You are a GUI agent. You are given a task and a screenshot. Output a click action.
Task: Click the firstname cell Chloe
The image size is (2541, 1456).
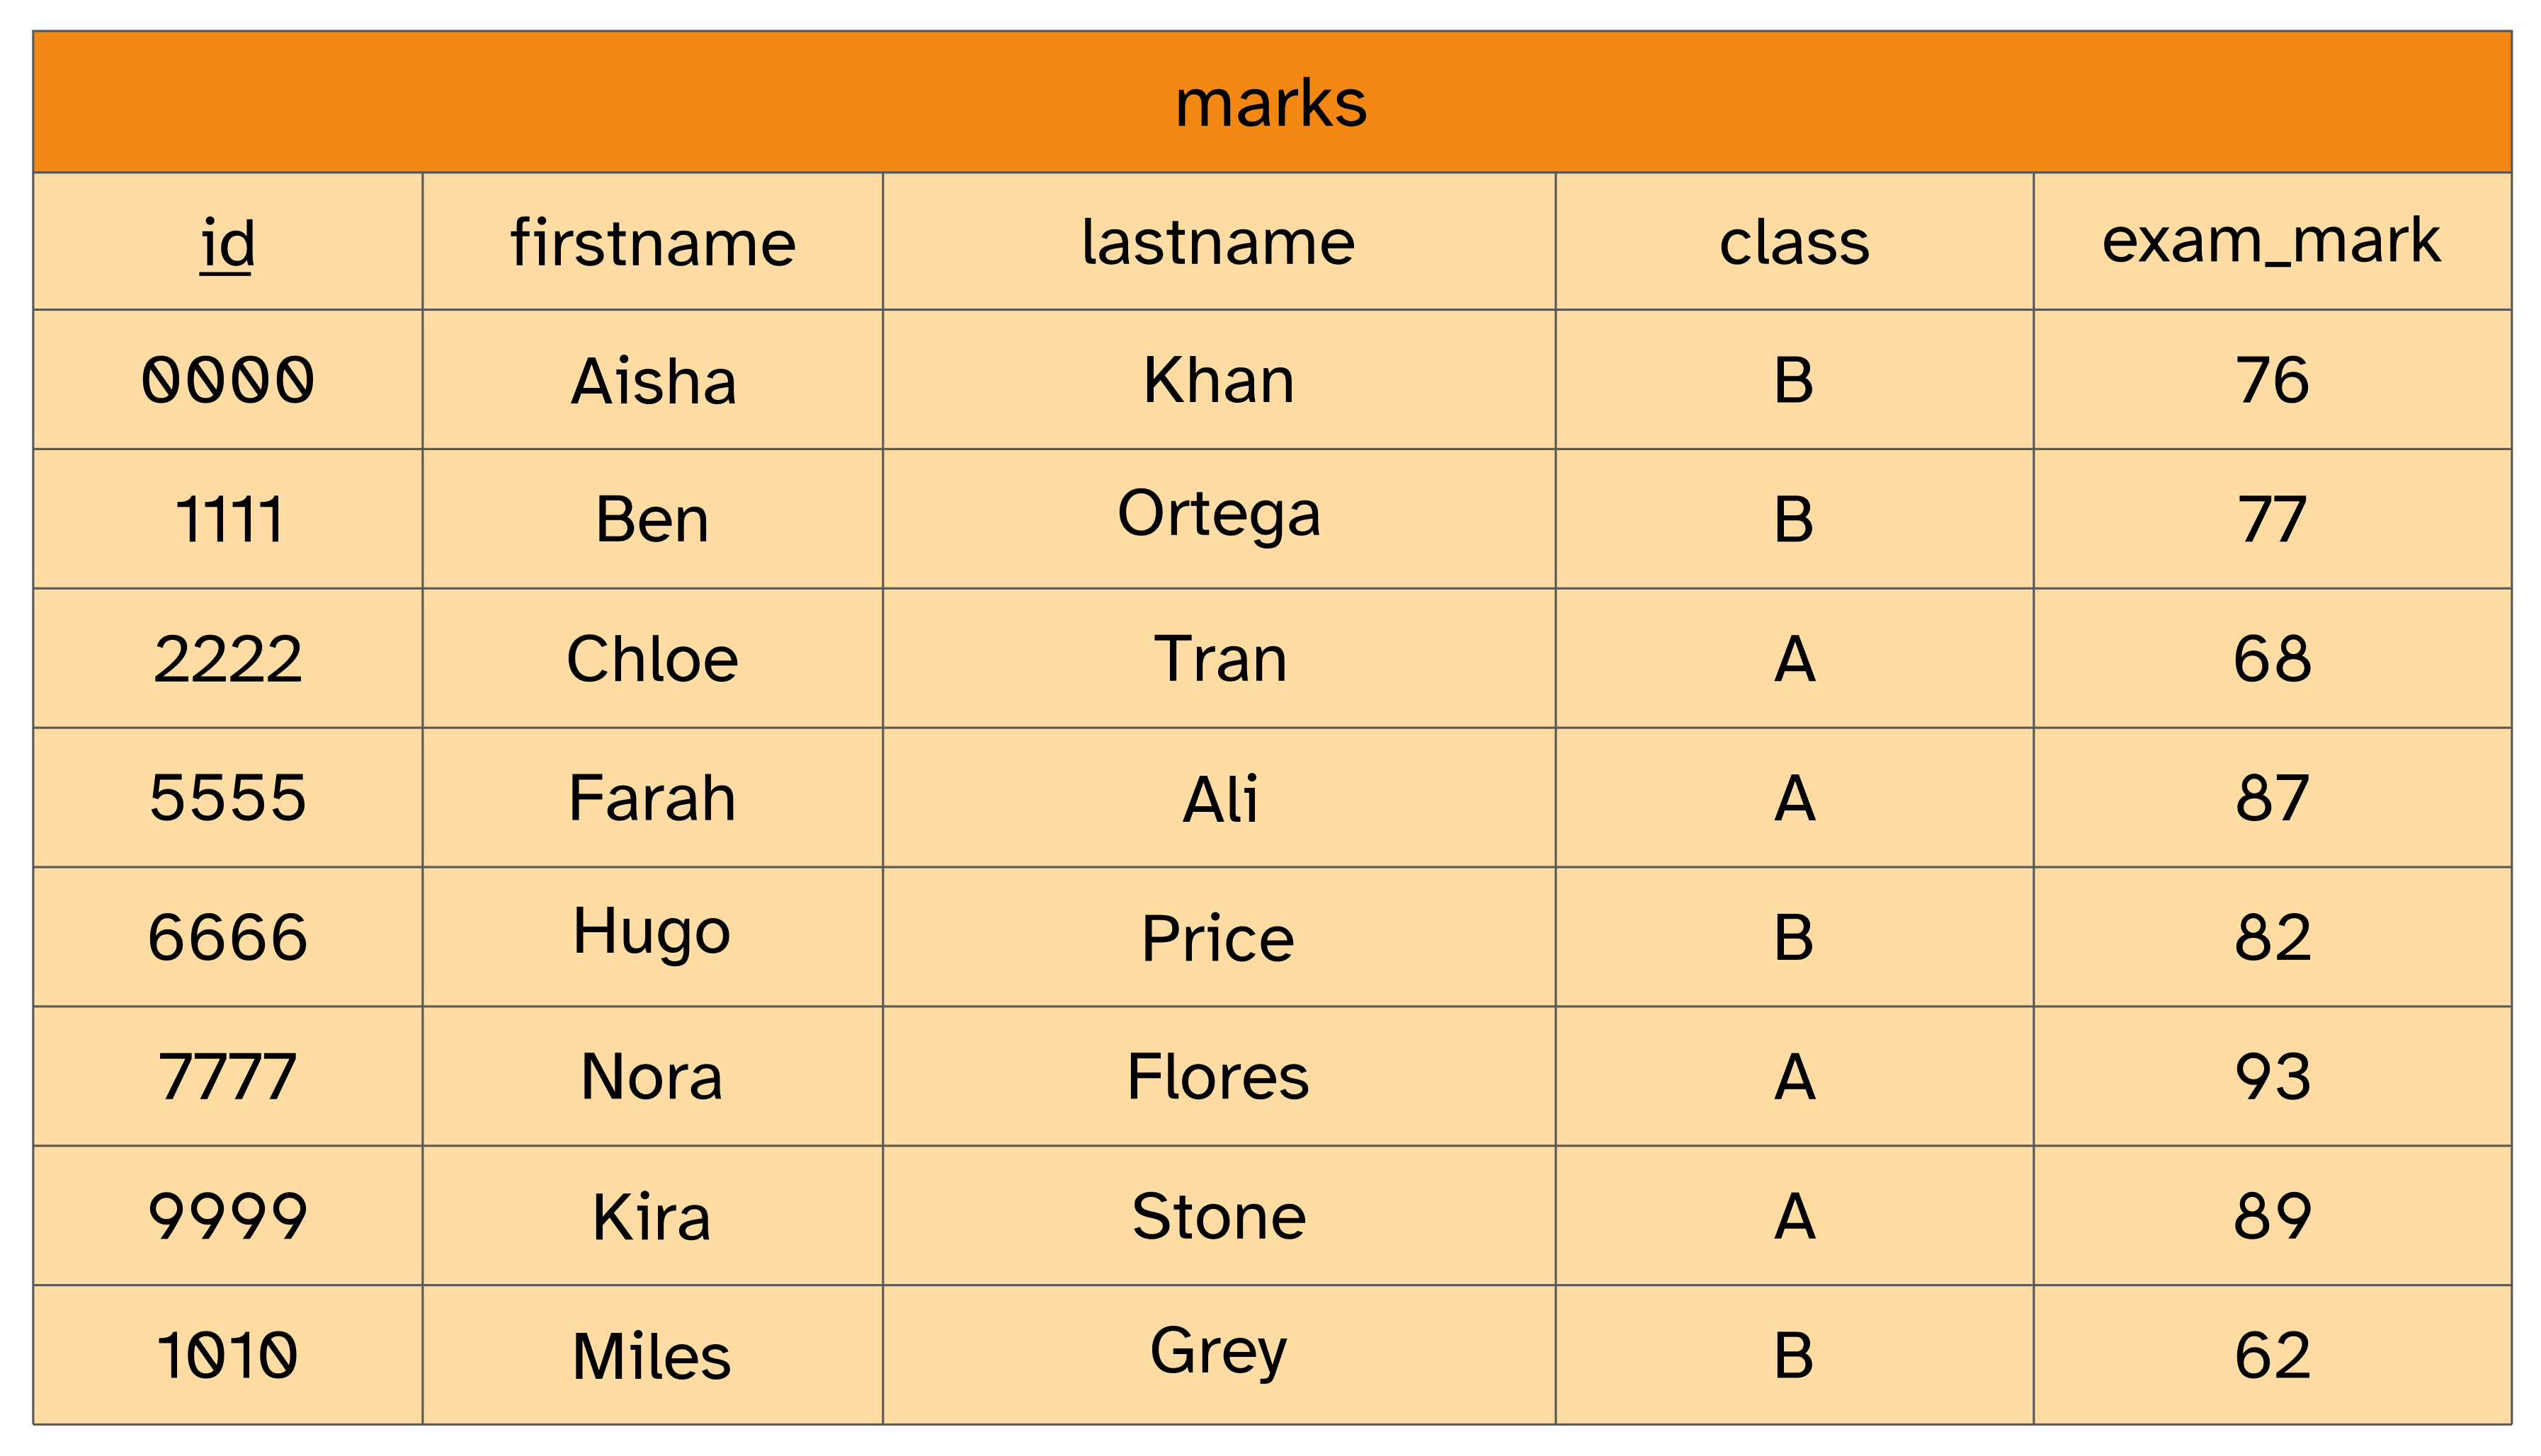click(652, 659)
